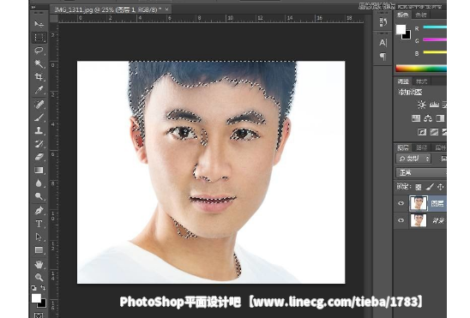
Task: Select the Gradient tool
Action: [39, 170]
